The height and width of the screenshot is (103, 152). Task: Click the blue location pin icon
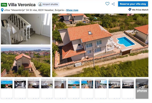pyautogui.click(x=2, y=10)
